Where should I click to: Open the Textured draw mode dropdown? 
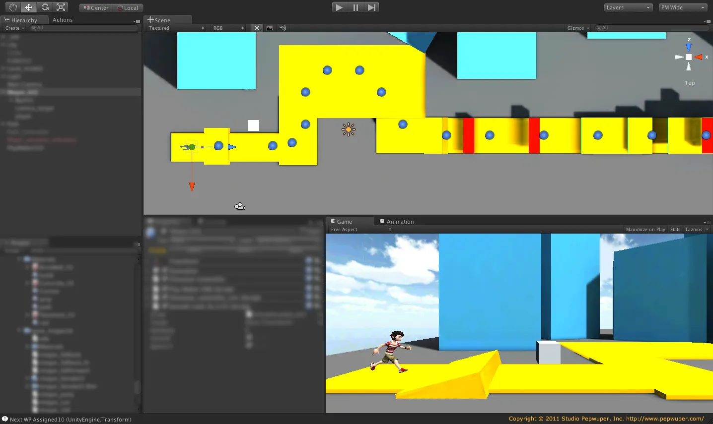(176, 28)
